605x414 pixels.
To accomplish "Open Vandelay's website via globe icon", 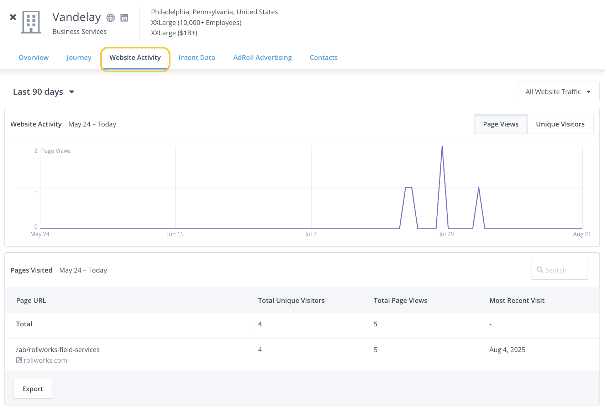I will (x=111, y=18).
